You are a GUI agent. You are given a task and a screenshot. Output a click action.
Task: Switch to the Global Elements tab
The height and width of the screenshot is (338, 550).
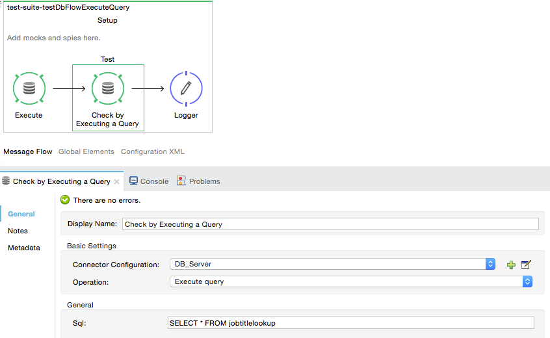click(86, 151)
